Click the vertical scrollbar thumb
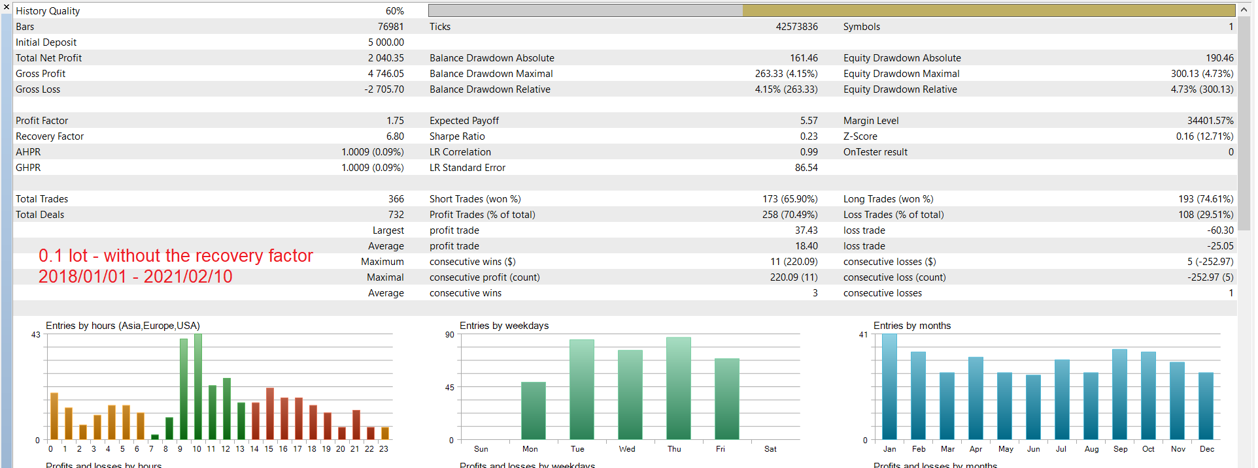The width and height of the screenshot is (1258, 468). click(1243, 124)
